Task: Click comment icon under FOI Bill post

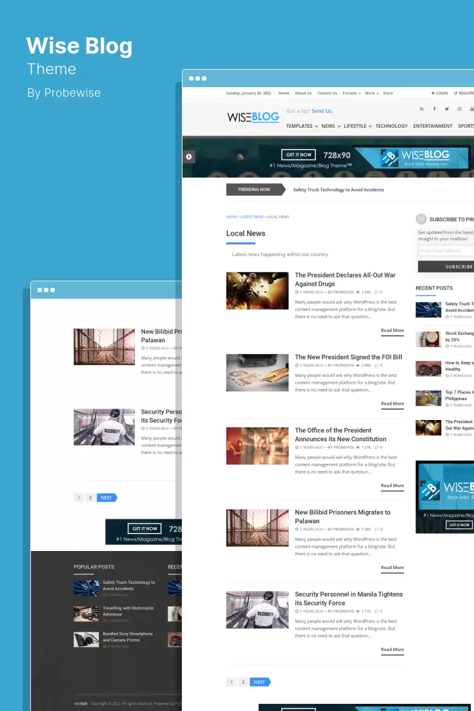Action: pyautogui.click(x=376, y=365)
